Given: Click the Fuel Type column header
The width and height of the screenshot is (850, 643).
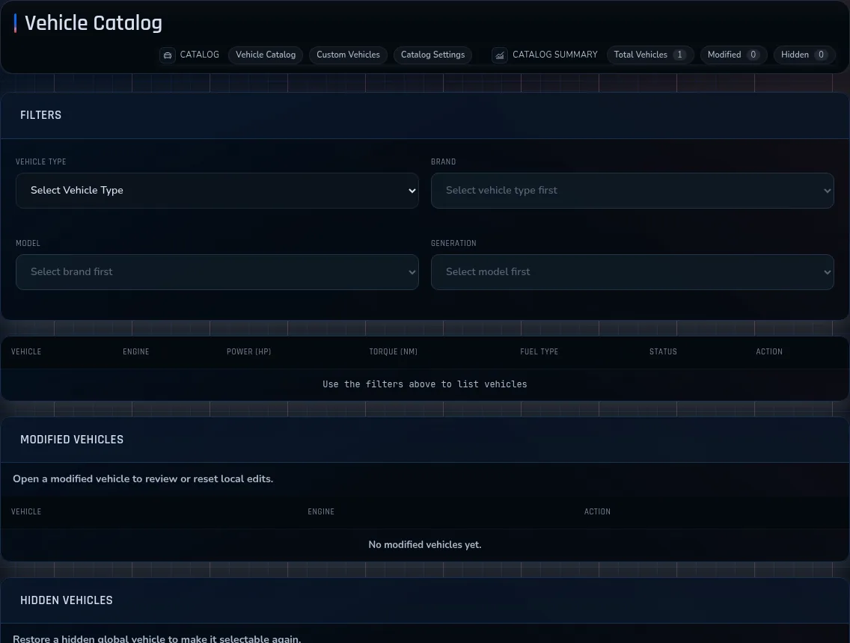Looking at the screenshot, I should coord(539,351).
